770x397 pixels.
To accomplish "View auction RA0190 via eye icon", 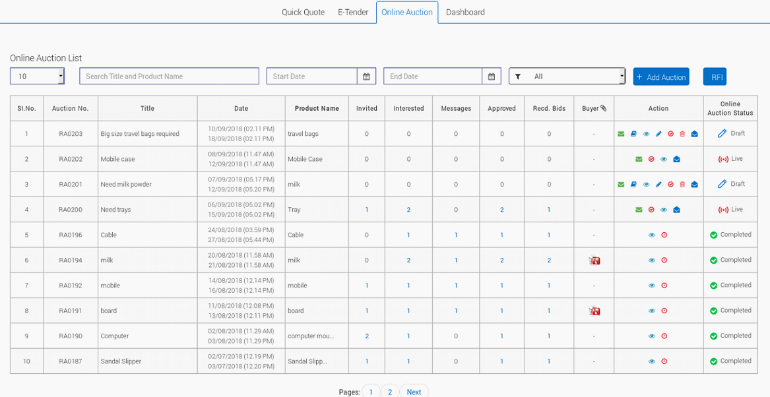I will click(x=652, y=336).
